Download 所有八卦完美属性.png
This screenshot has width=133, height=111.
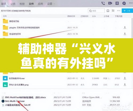tap(125, 85)
